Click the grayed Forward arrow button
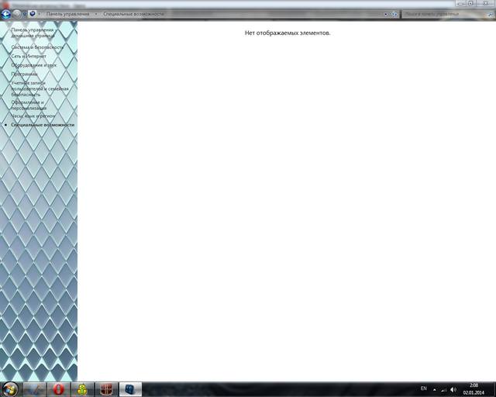 point(17,14)
